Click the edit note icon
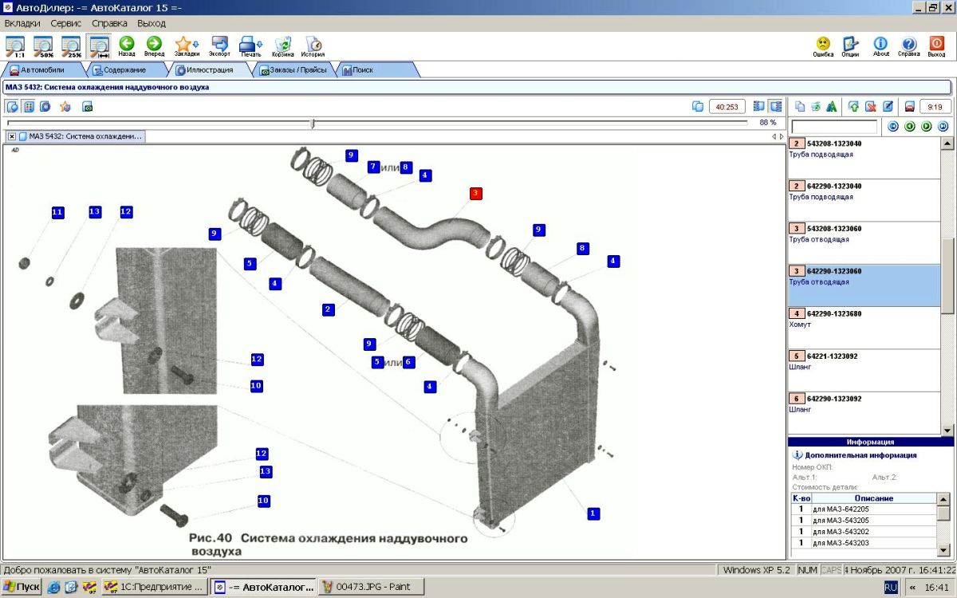957x598 pixels. [888, 106]
